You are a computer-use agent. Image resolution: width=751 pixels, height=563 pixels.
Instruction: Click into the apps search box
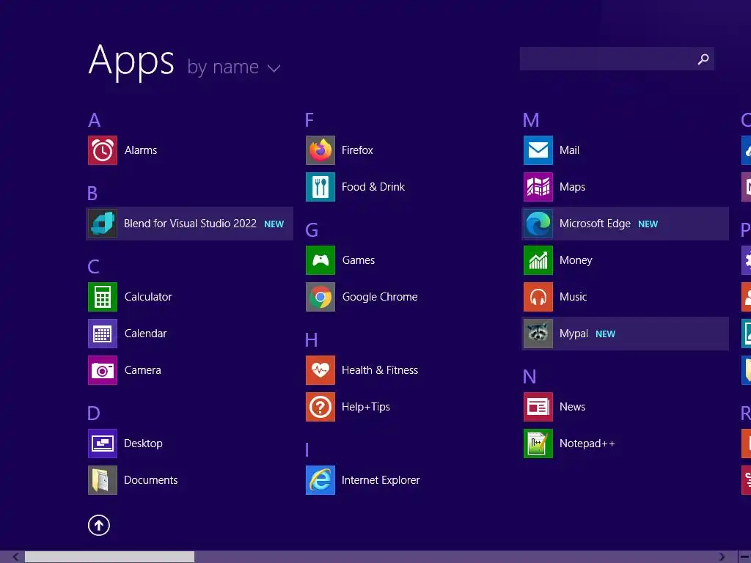click(617, 59)
